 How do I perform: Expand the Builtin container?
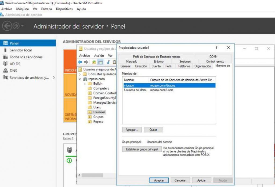coord(85,84)
